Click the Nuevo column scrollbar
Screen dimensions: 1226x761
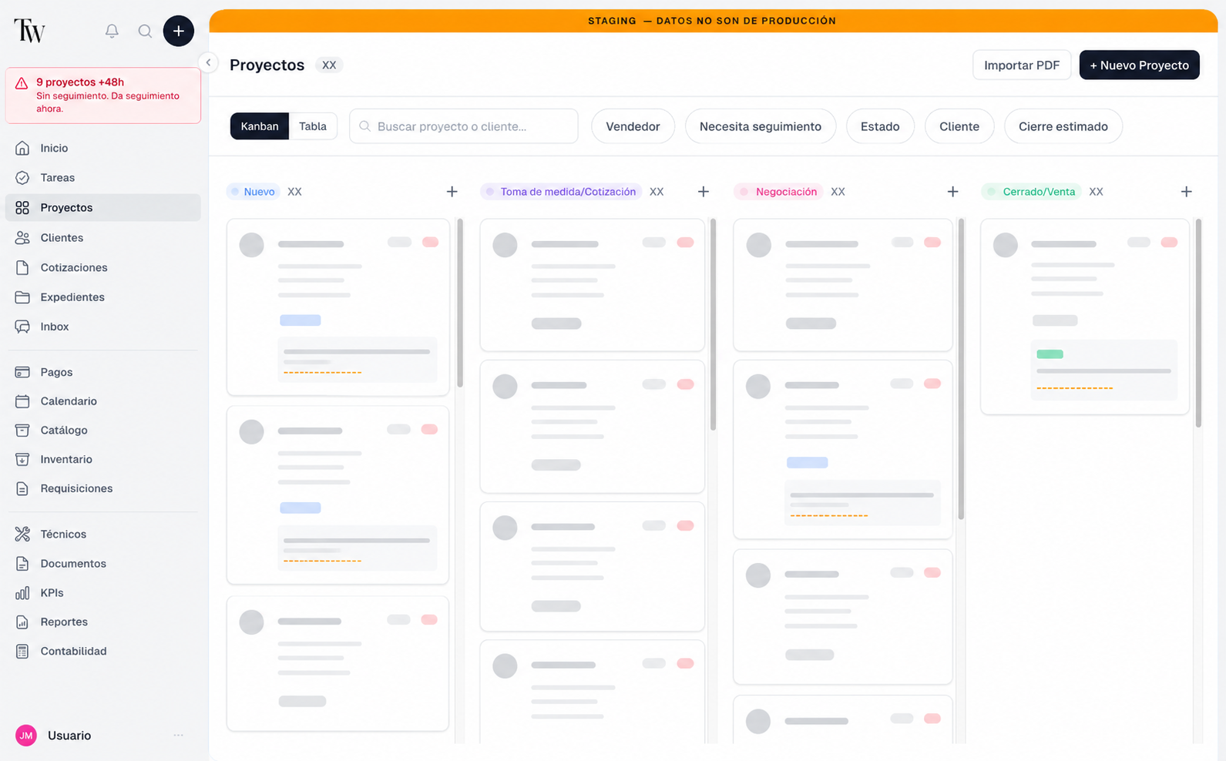click(460, 303)
